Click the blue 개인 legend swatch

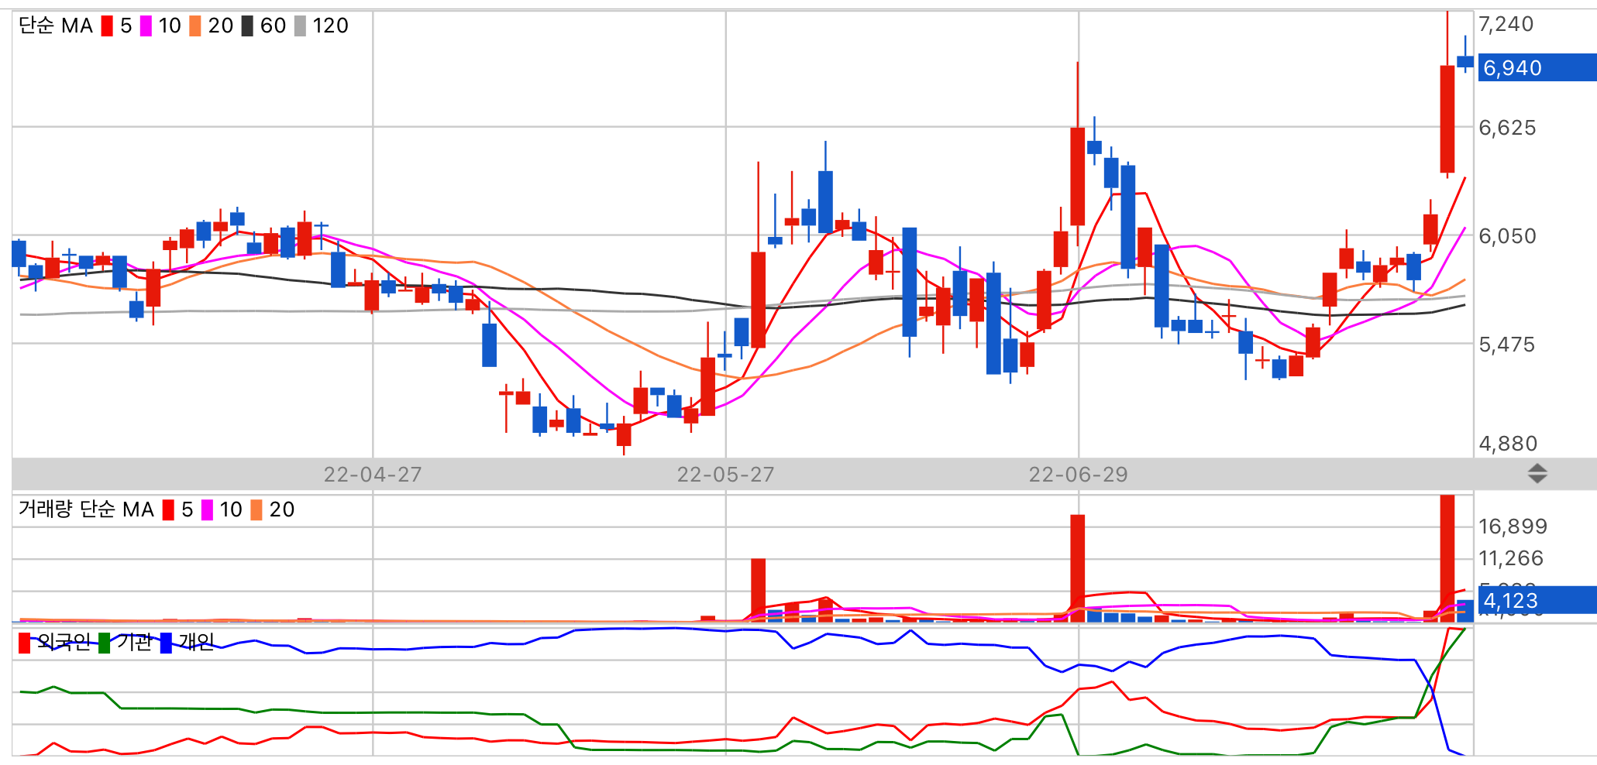point(166,643)
